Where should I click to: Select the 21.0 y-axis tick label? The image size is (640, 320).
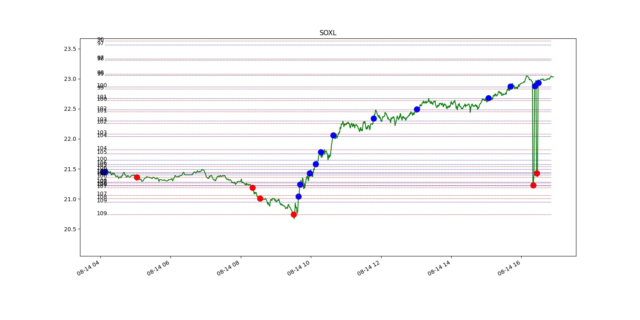click(70, 199)
